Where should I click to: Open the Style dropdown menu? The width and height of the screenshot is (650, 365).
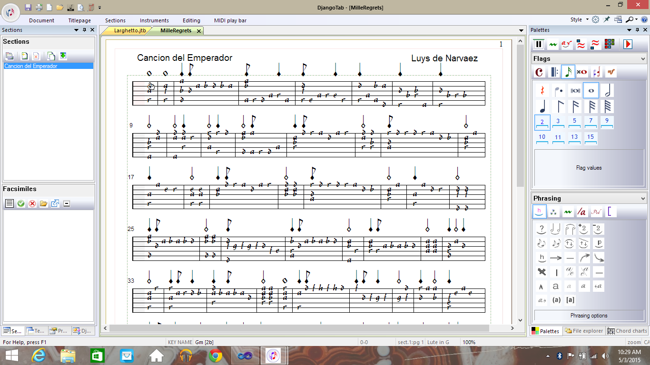point(579,19)
